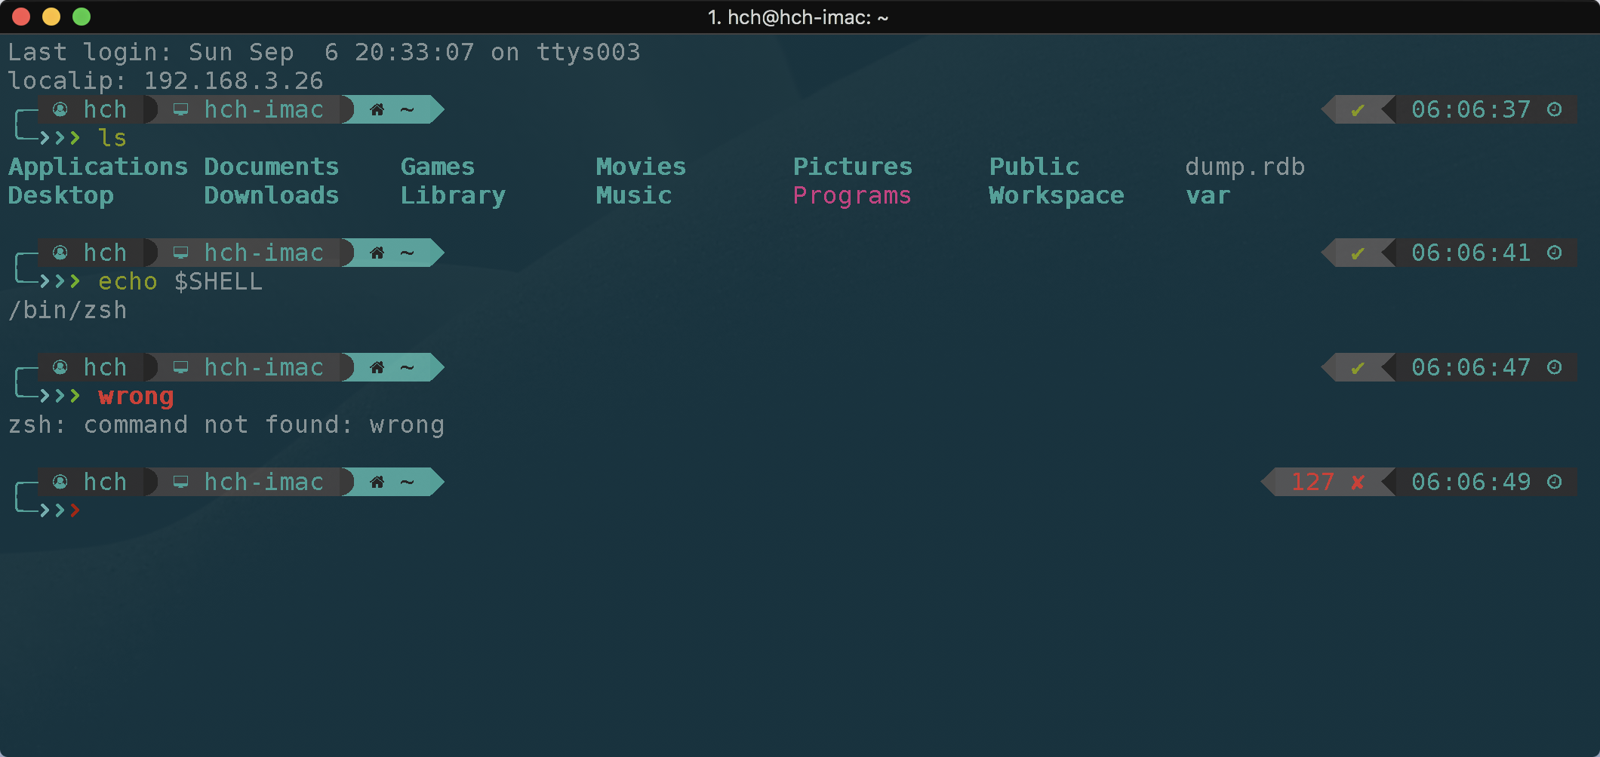The height and width of the screenshot is (757, 1600).
Task: Click the green checkmark beside 06:06:47
Action: pyautogui.click(x=1358, y=368)
